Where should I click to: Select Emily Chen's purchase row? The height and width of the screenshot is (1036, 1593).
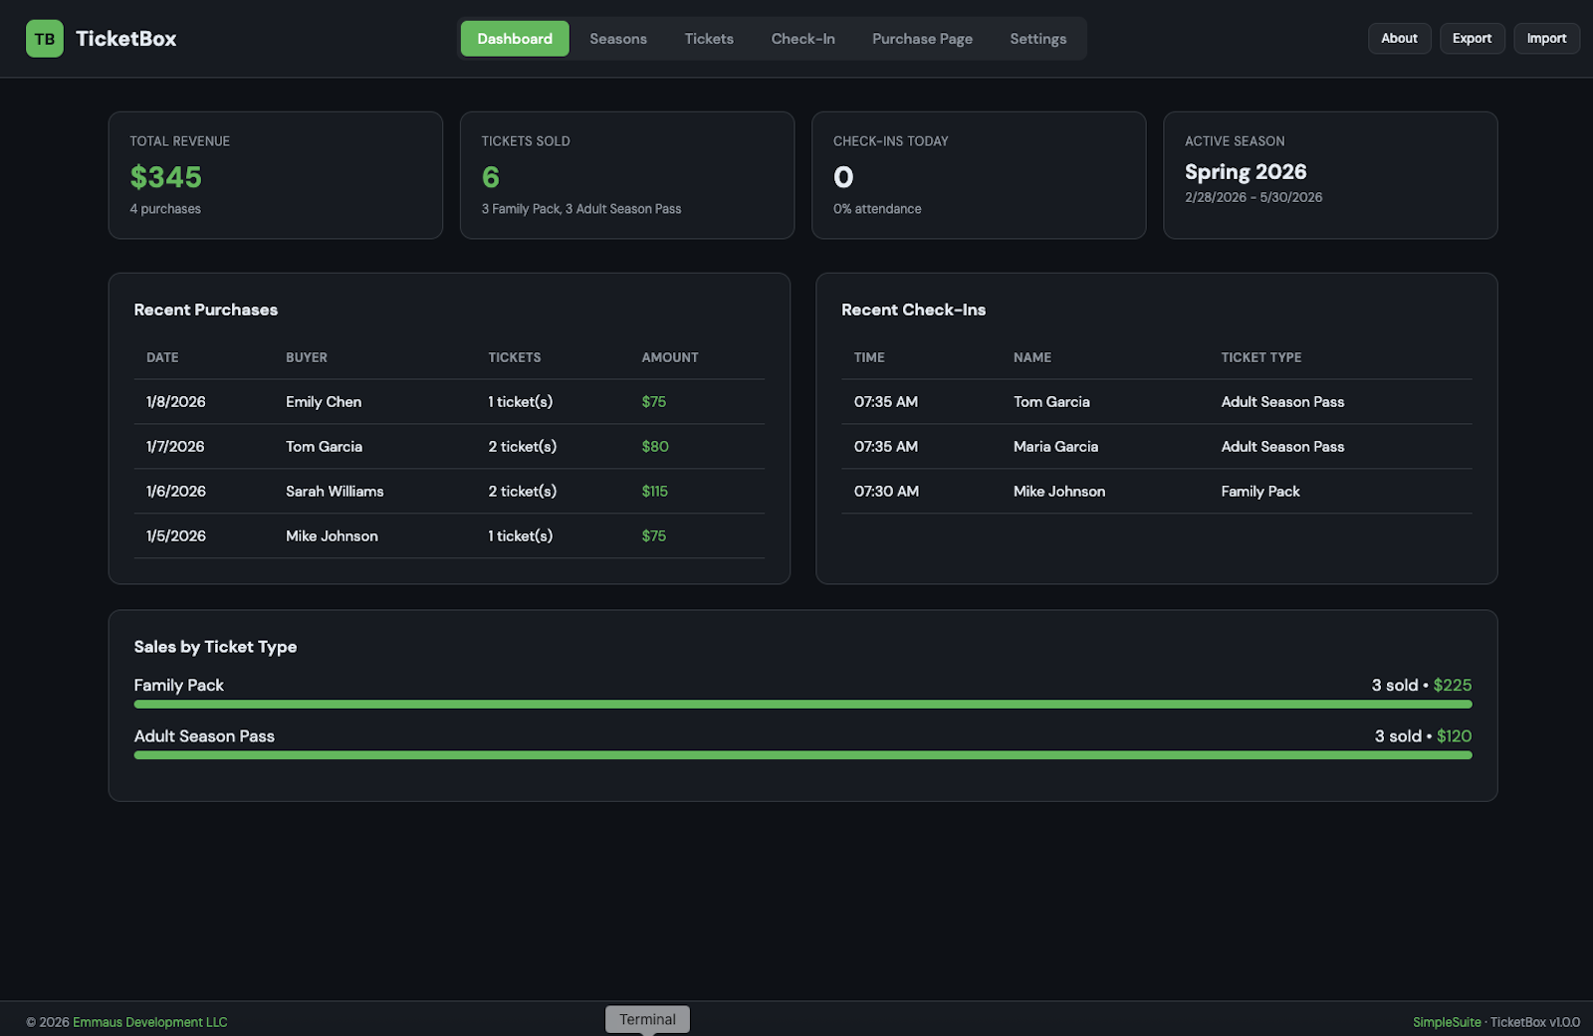[x=448, y=401]
